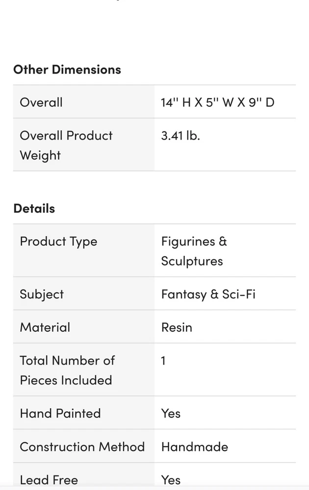Select the Overall row label
Viewport: 309px width, 490px height.
(x=41, y=102)
